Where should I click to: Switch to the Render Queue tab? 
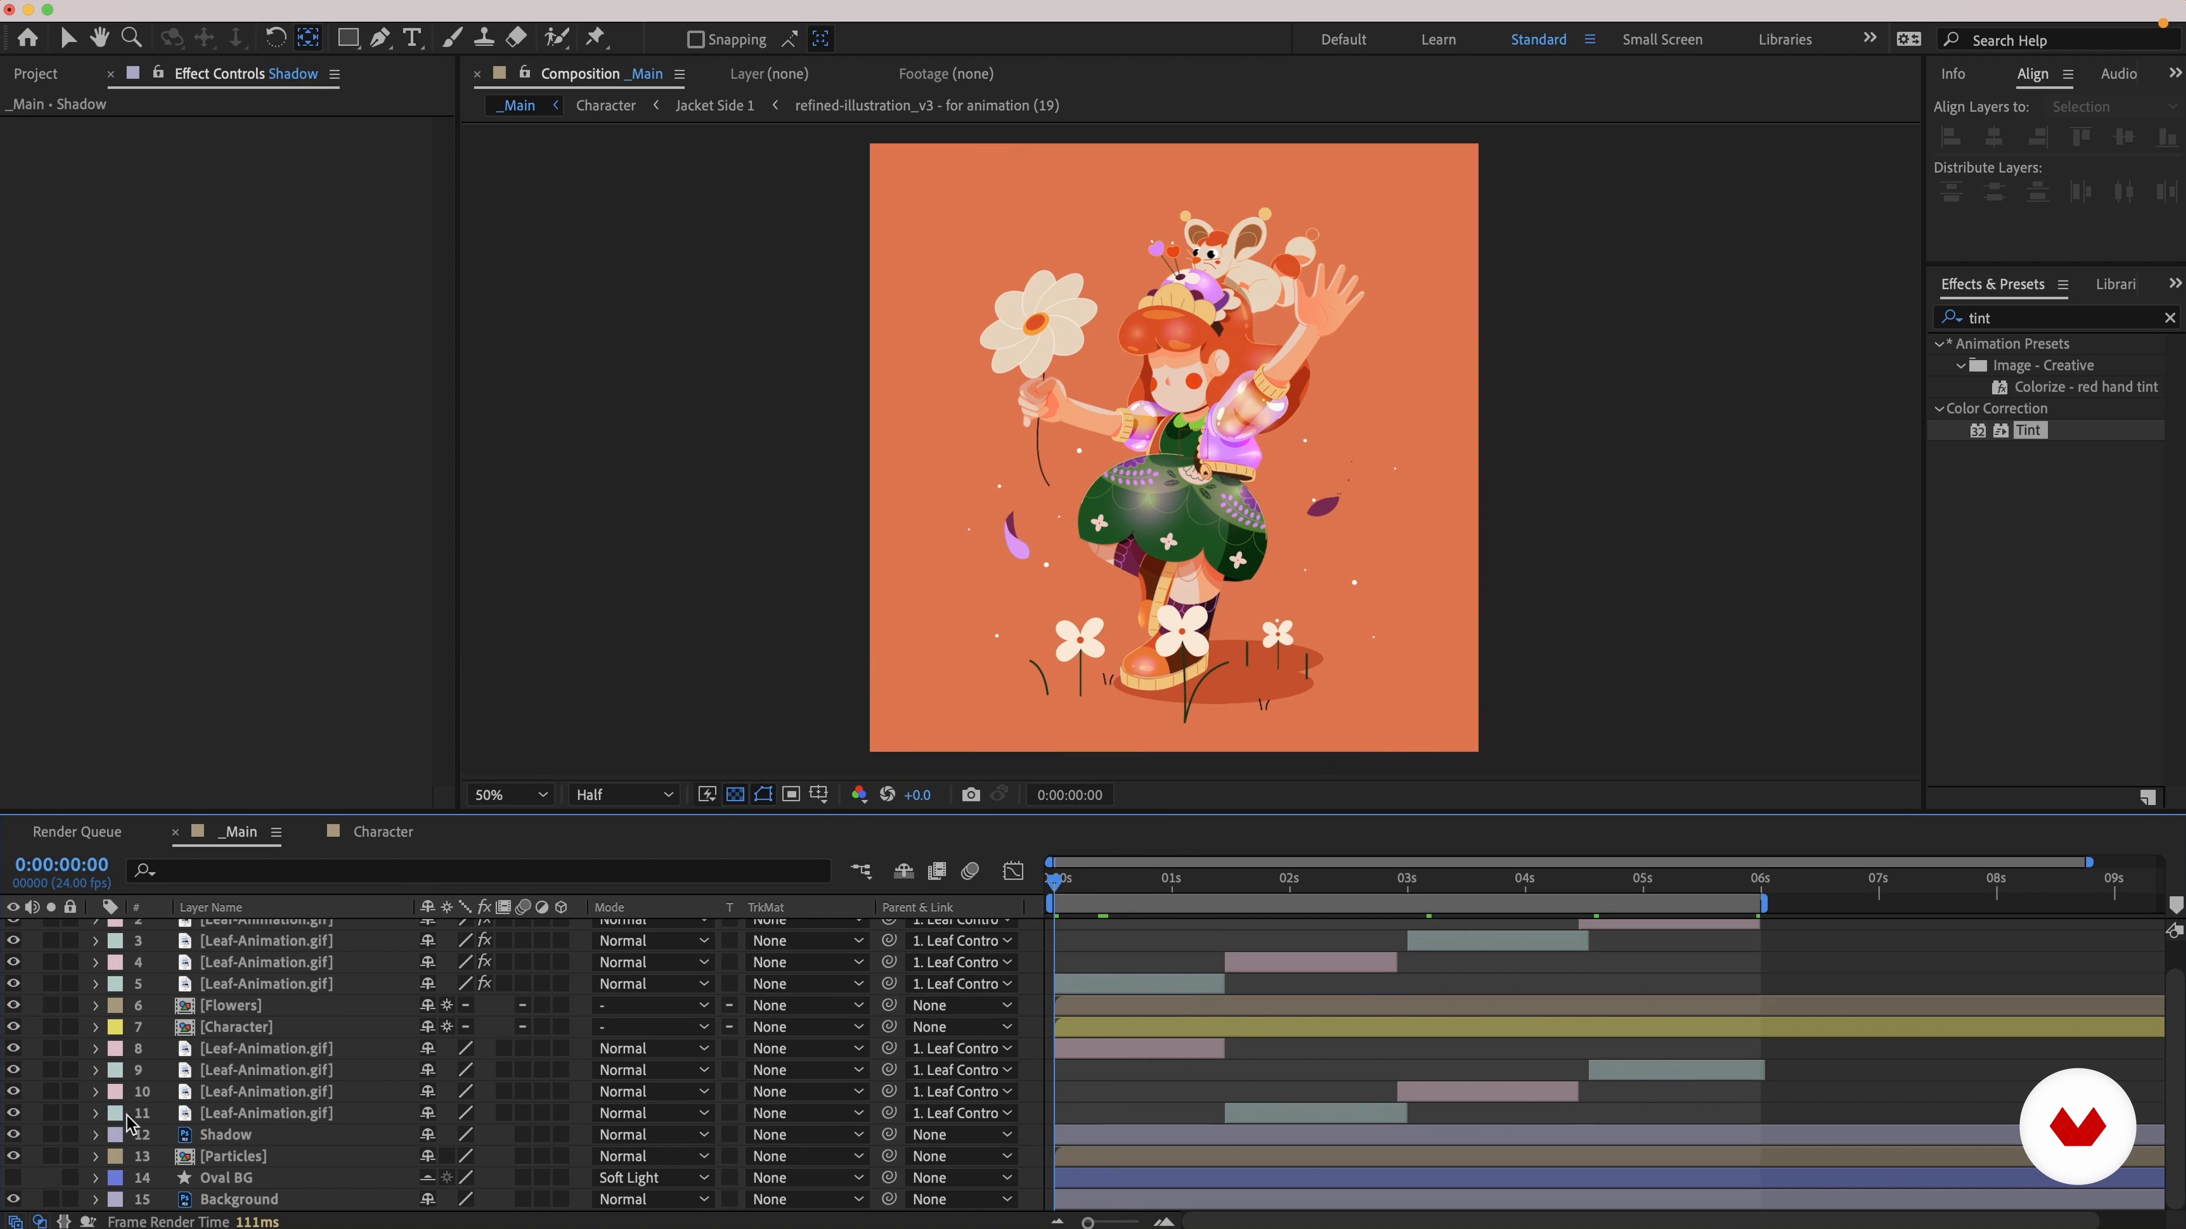coord(77,832)
